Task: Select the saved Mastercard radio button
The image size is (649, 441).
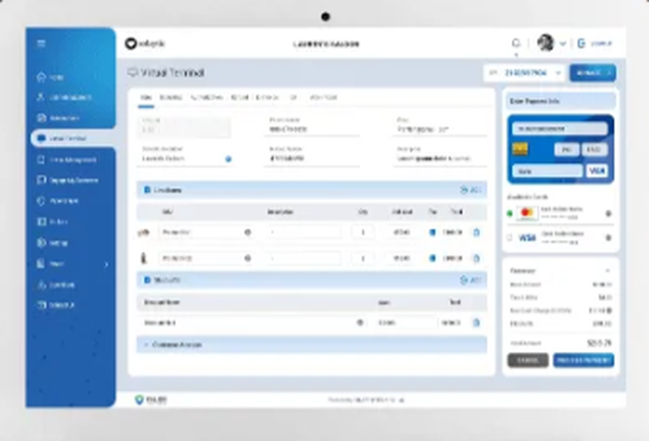Action: (510, 214)
